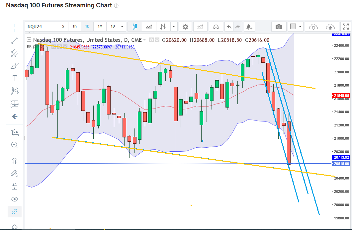
Task: Collapse the left drawing toolbar handle
Action: [24, 138]
